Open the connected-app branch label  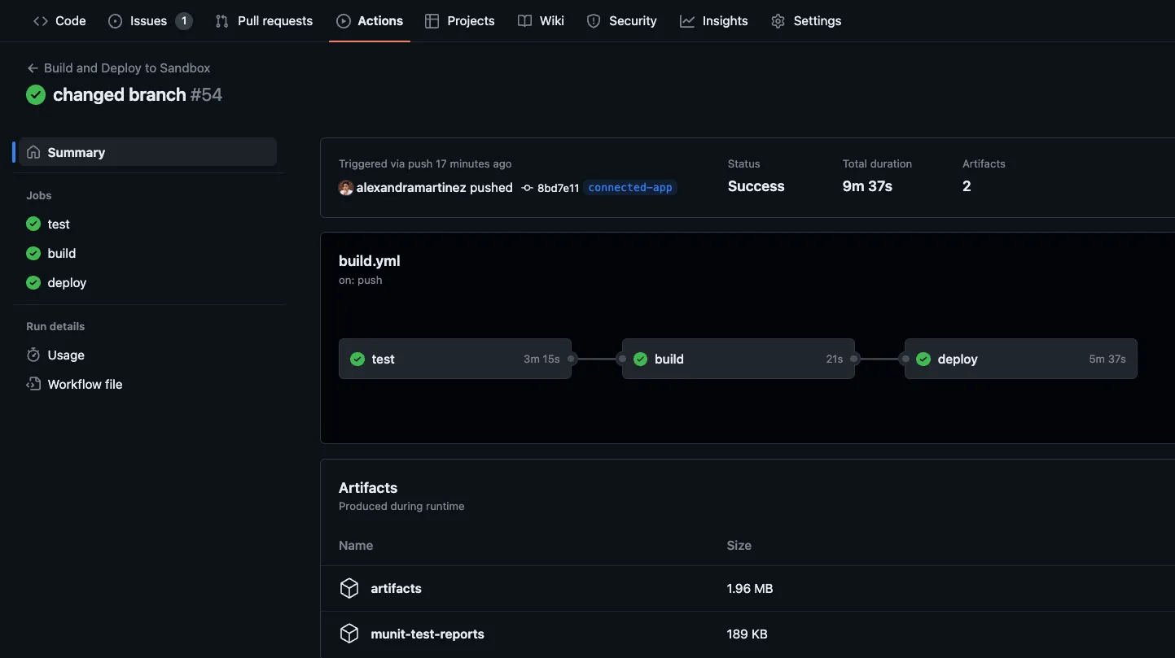click(630, 188)
